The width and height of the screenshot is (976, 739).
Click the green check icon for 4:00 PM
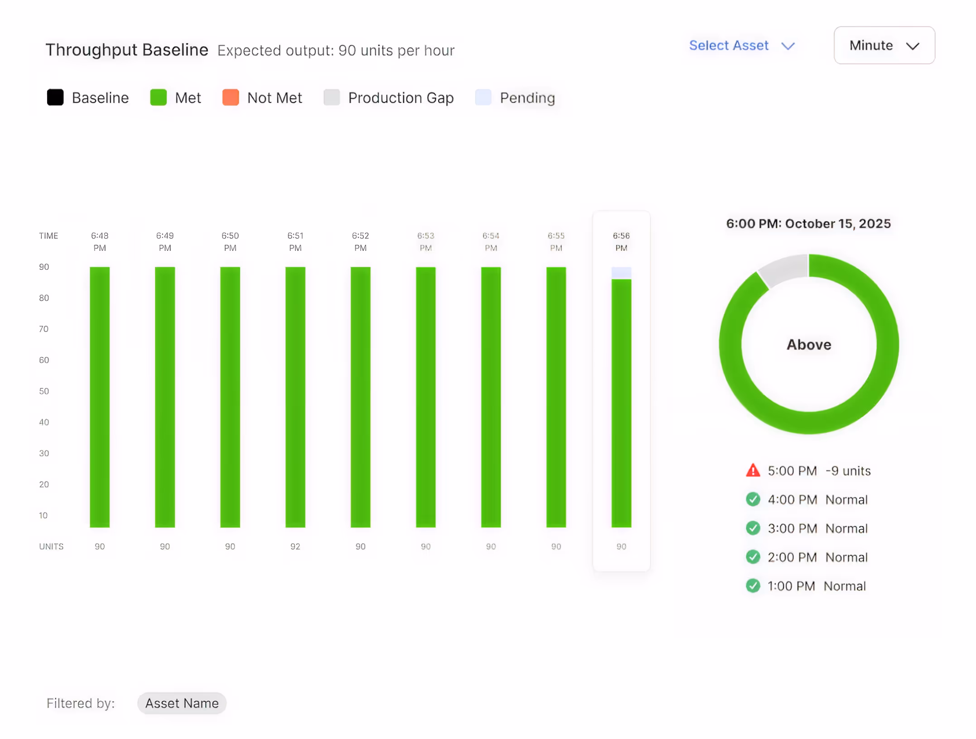(x=753, y=499)
